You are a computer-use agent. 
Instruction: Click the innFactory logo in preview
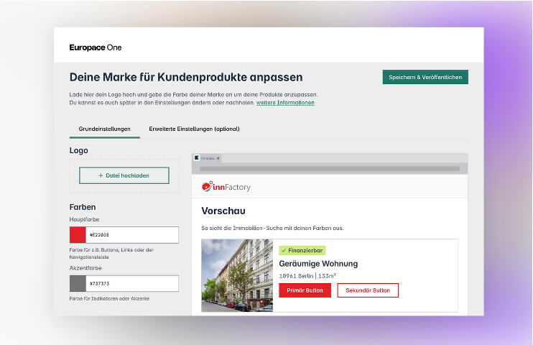[226, 187]
